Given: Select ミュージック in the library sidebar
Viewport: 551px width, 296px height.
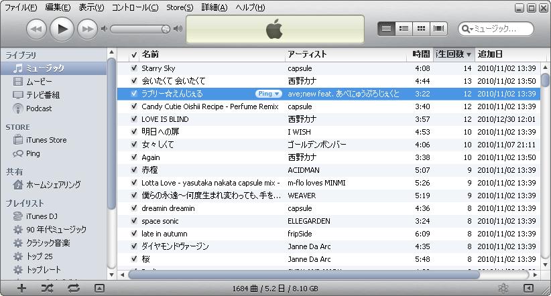Looking at the screenshot, I should point(54,68).
